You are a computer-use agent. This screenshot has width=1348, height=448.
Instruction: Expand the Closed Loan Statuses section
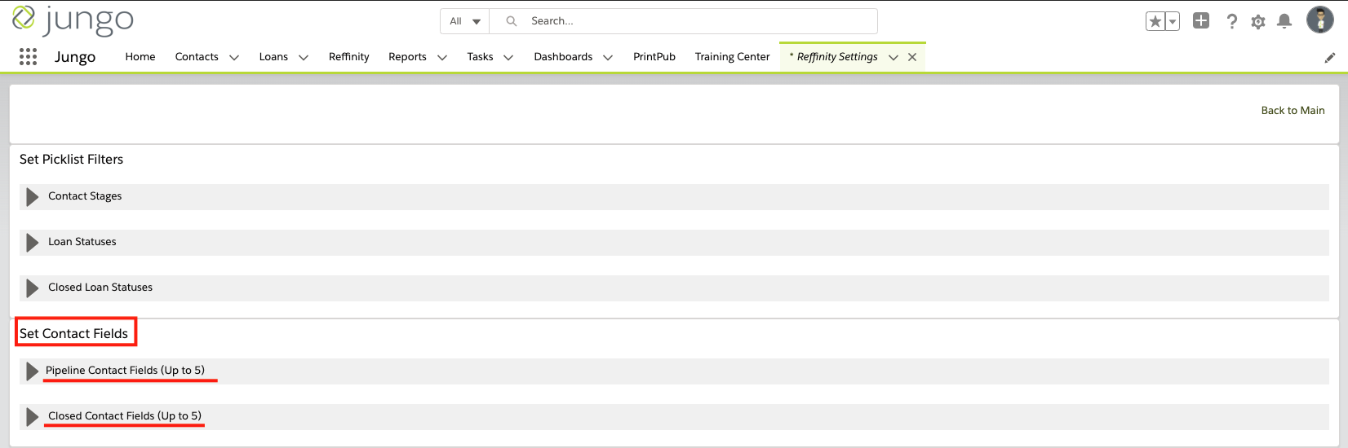[33, 288]
